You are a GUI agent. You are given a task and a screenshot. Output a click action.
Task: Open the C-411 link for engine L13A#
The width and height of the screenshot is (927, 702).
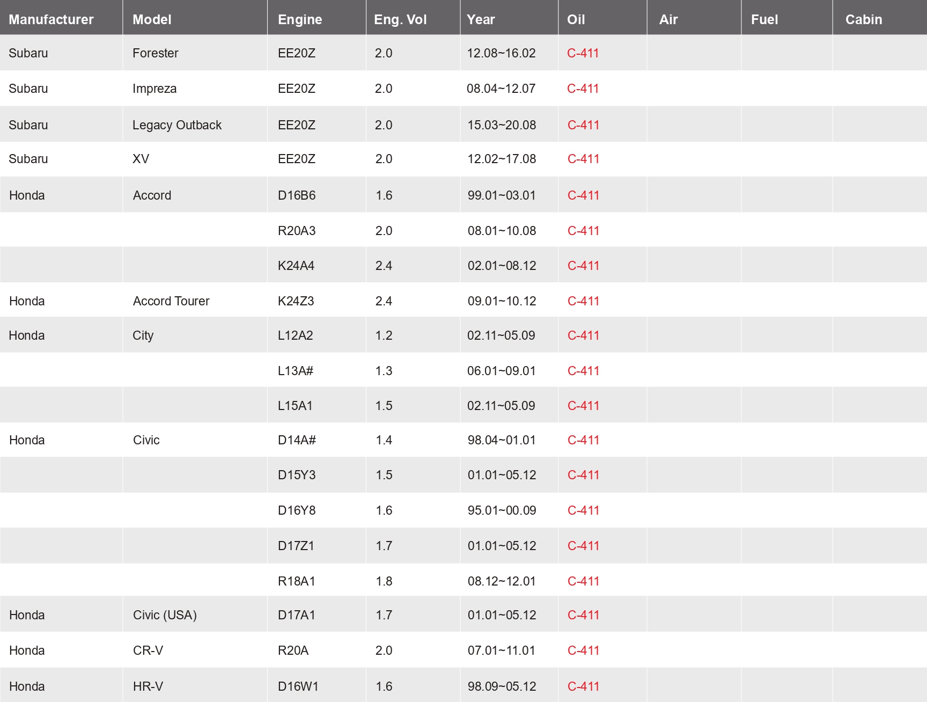pos(583,371)
